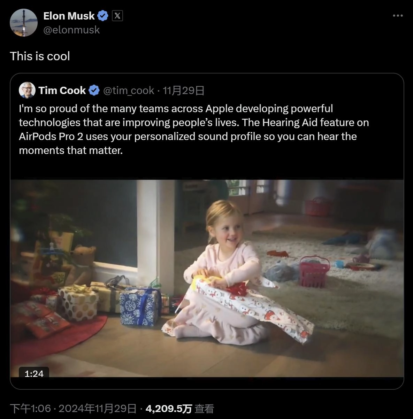
Task: Click the X affiliation badge next to Elon Musk
Action: click(x=117, y=16)
